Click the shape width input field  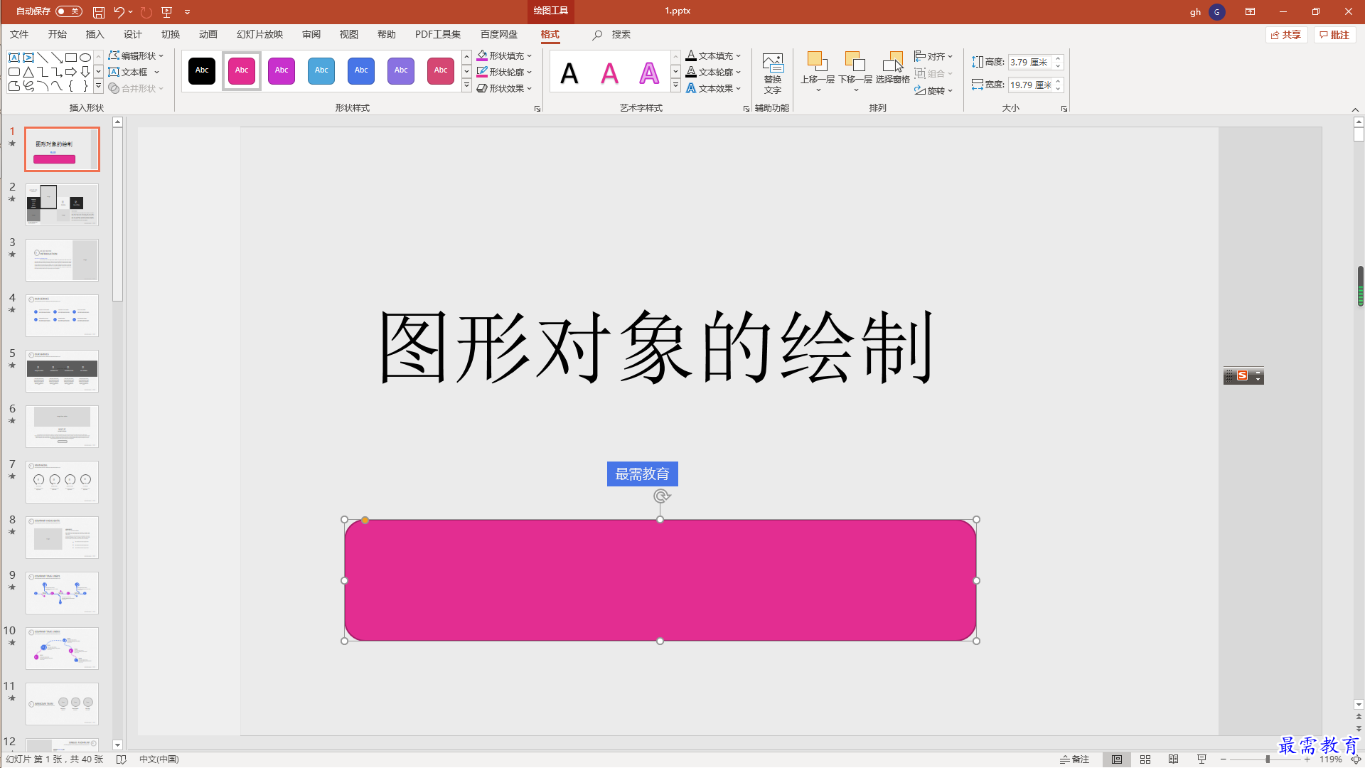[1029, 85]
